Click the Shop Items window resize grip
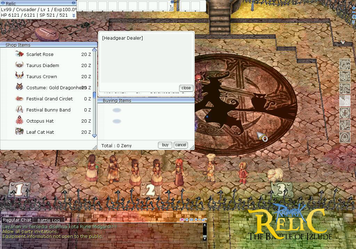Viewport: 356px width, 249px height. (x=95, y=147)
